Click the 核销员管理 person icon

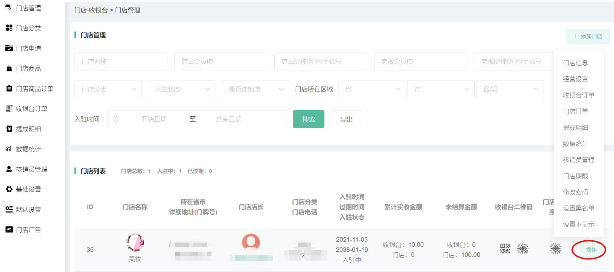(9, 169)
